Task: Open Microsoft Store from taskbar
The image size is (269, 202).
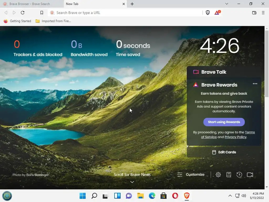Action: coord(163,196)
